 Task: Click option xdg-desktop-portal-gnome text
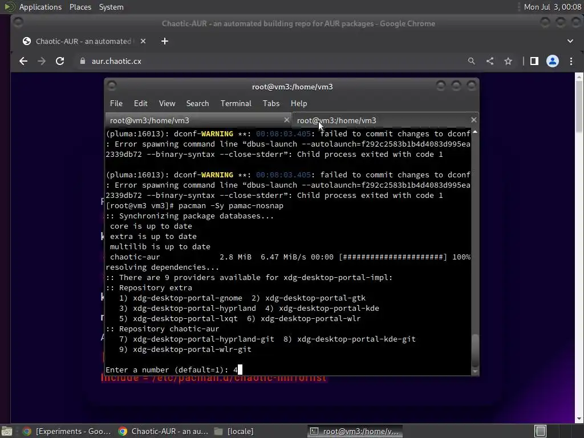pyautogui.click(x=187, y=298)
